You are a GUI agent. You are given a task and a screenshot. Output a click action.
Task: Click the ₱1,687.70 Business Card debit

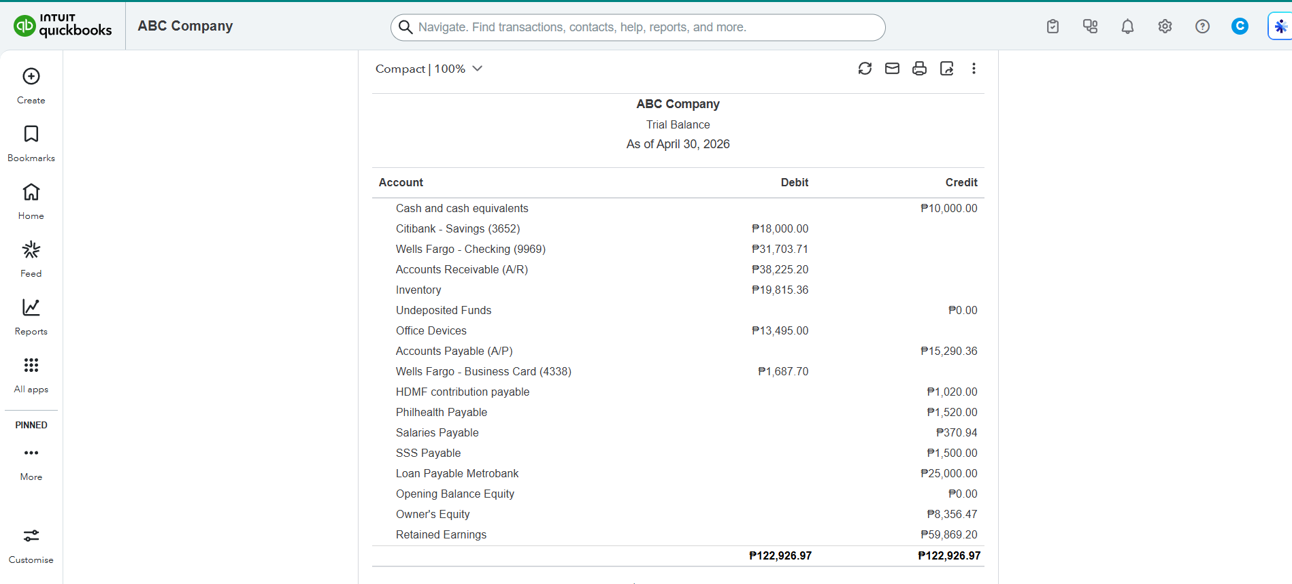[783, 371]
